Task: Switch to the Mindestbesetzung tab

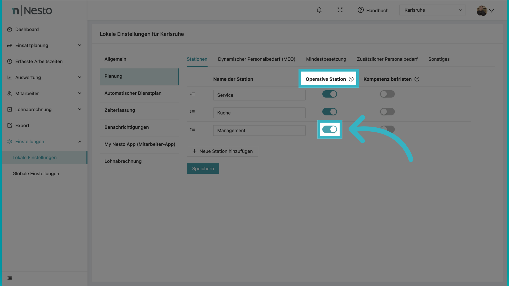Action: (326, 59)
